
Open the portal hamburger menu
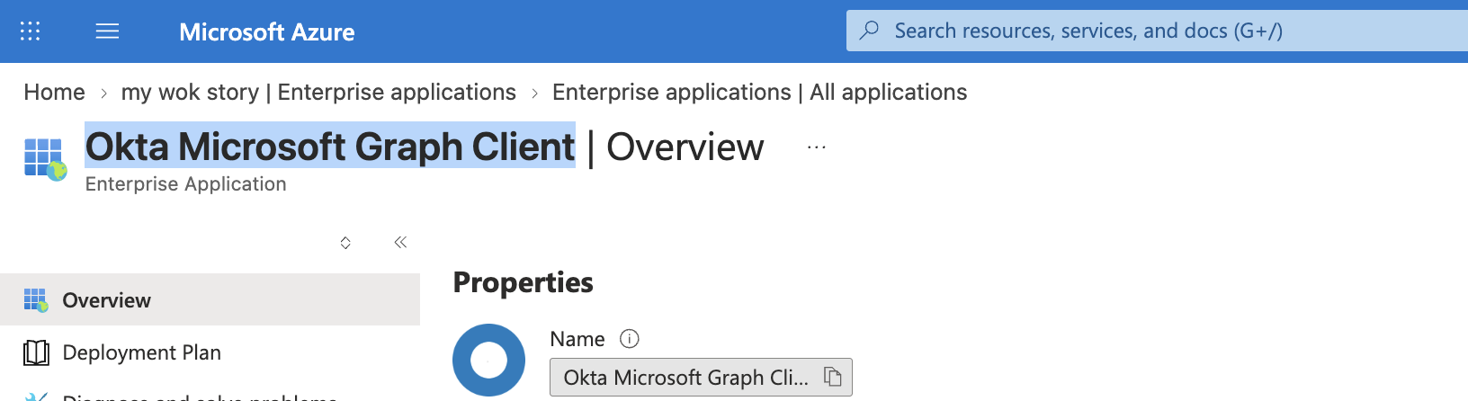pyautogui.click(x=107, y=31)
